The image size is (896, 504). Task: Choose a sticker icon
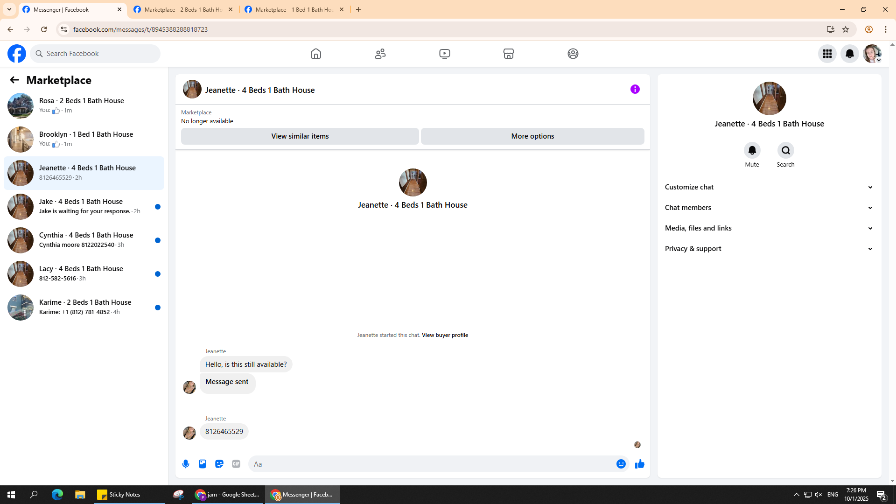click(219, 464)
